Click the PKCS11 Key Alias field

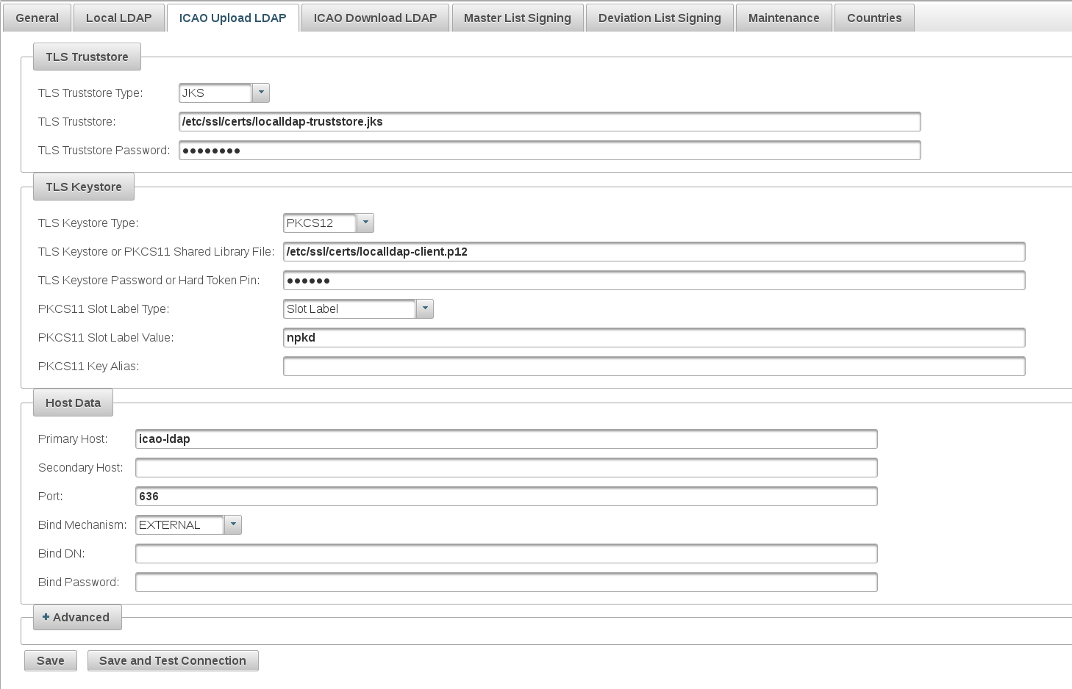pyautogui.click(x=654, y=367)
